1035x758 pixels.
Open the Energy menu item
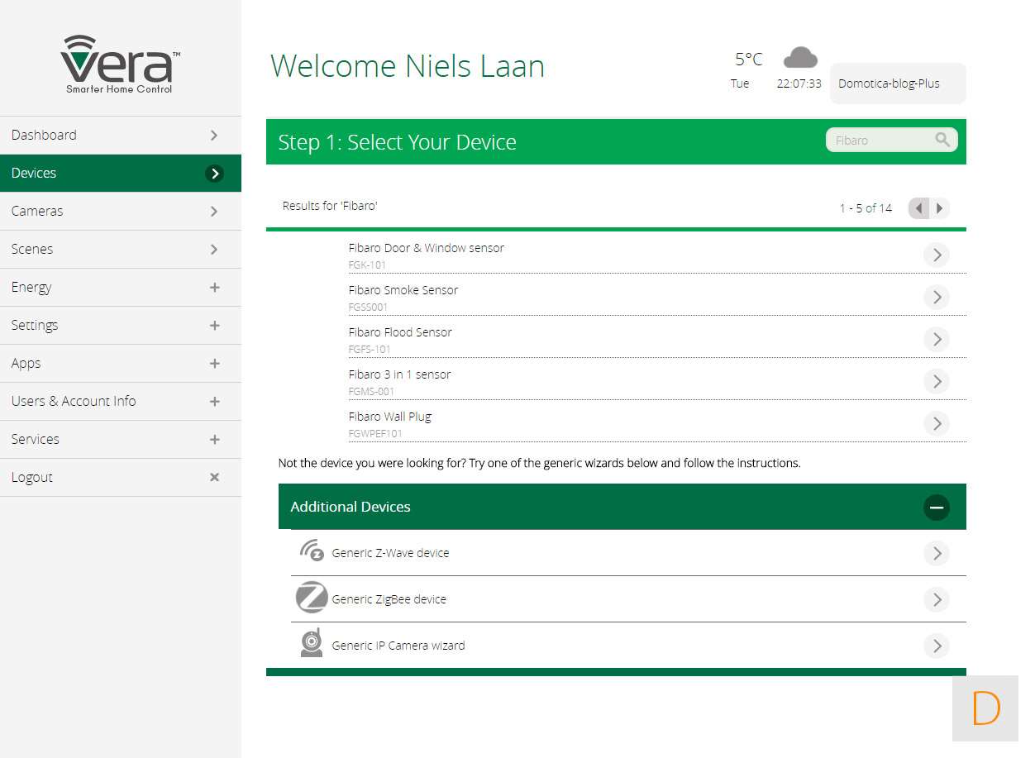click(121, 287)
